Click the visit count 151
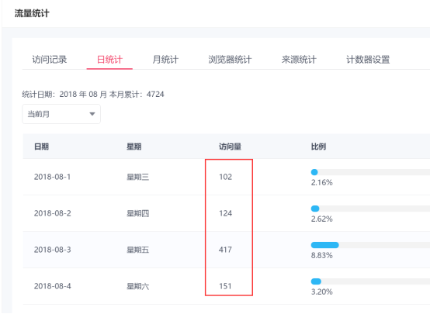Viewport: 430px width, 314px height. click(225, 286)
